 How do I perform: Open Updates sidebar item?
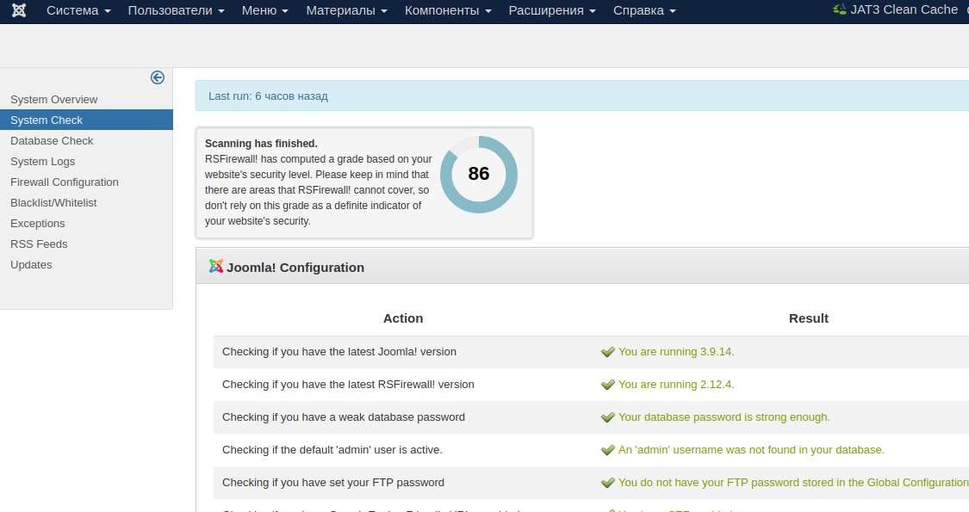[x=31, y=265]
